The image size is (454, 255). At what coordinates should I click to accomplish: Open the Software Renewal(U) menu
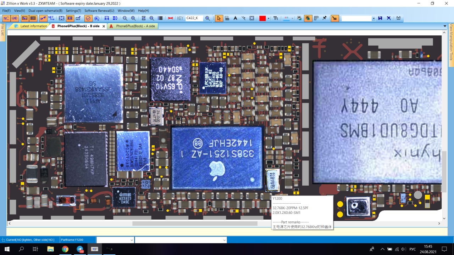pos(99,11)
